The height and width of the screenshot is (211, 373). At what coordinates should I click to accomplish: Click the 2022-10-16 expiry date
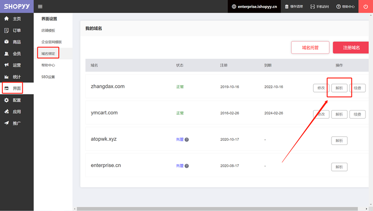pyautogui.click(x=274, y=87)
